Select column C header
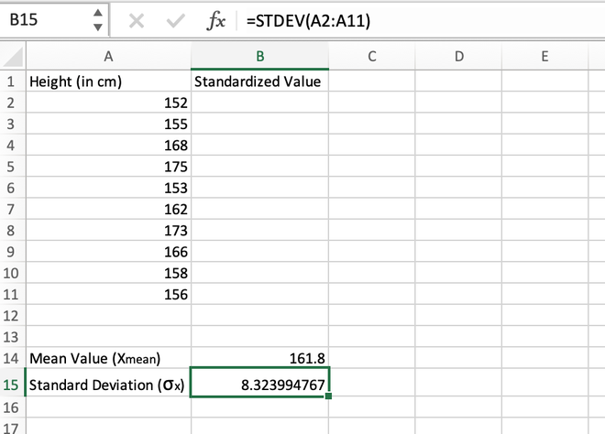The image size is (605, 434). (372, 56)
